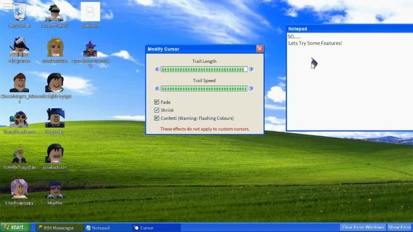This screenshot has width=413, height=232.
Task: Tick off the Fade checkbox
Action: click(x=157, y=102)
